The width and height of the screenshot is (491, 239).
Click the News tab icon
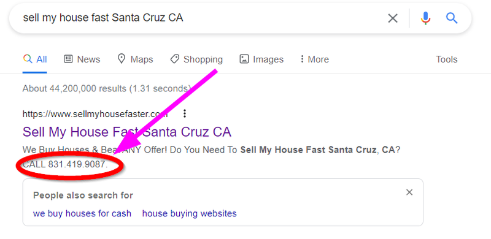[x=68, y=59]
